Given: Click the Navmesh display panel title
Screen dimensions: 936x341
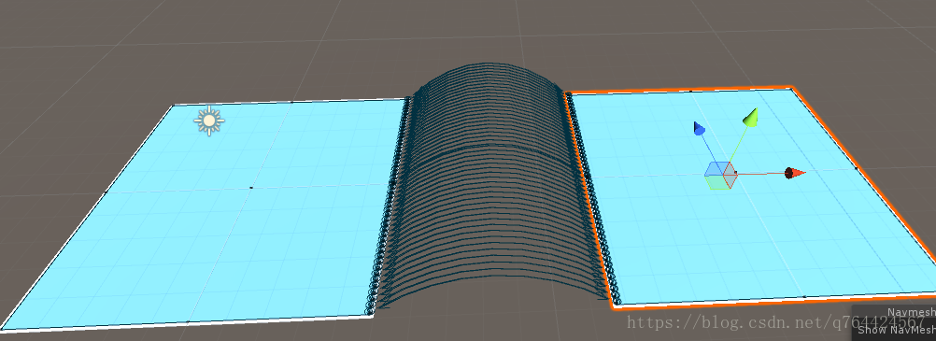Looking at the screenshot, I should point(911,312).
